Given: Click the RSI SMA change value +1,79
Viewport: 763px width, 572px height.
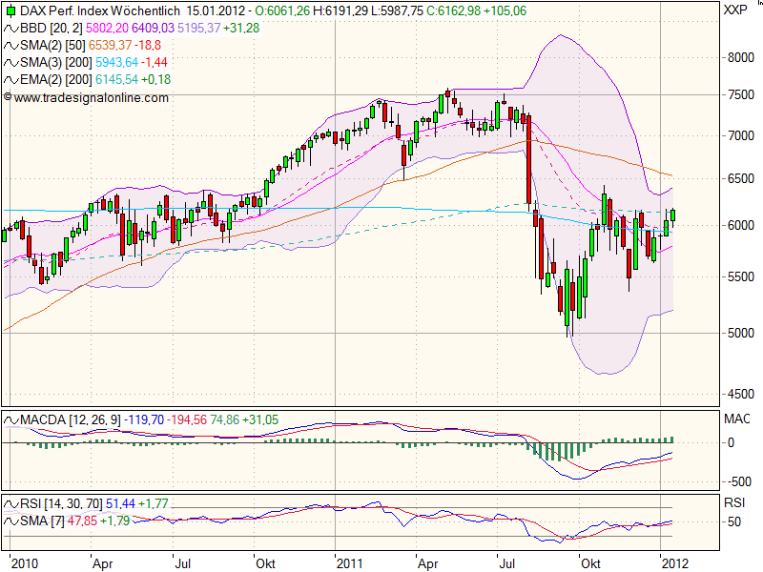Looking at the screenshot, I should [114, 521].
